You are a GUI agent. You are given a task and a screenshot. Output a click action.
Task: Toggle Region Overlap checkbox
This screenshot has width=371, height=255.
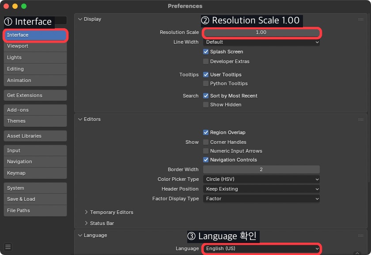(206, 132)
